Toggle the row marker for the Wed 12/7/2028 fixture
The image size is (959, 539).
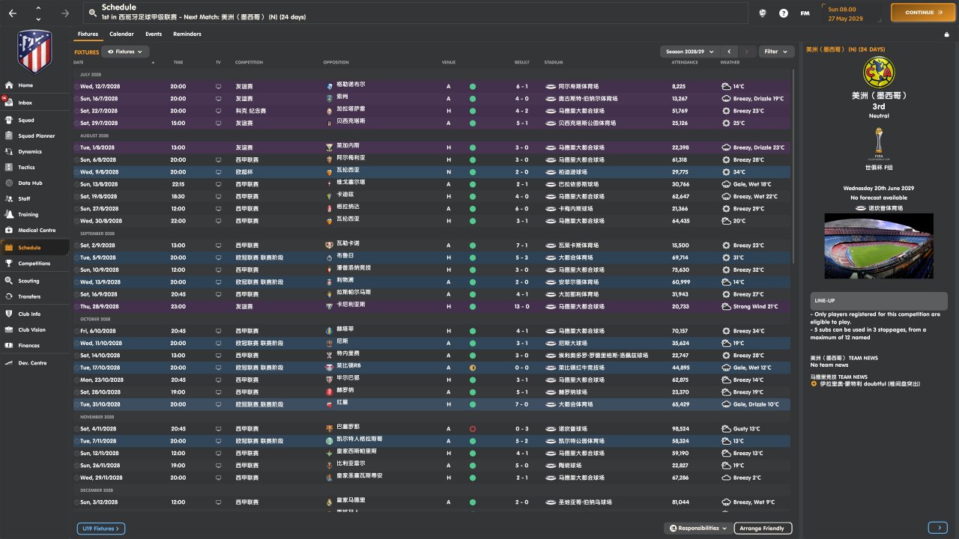coord(76,87)
